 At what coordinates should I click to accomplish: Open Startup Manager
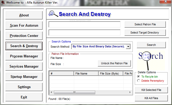(x=24, y=77)
